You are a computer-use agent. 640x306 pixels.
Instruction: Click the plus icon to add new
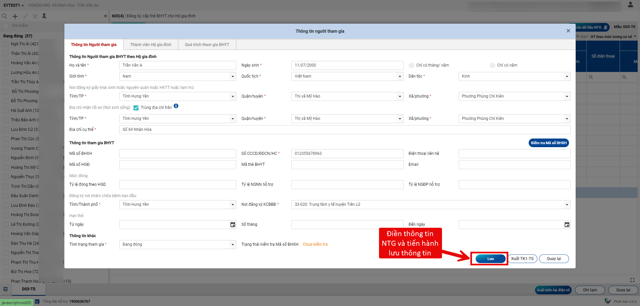click(15, 16)
